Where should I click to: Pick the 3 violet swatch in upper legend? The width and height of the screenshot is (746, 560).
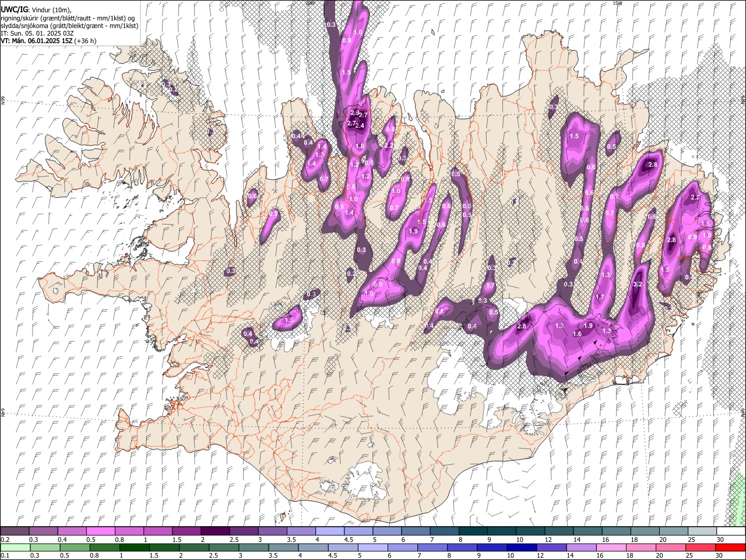(272, 531)
